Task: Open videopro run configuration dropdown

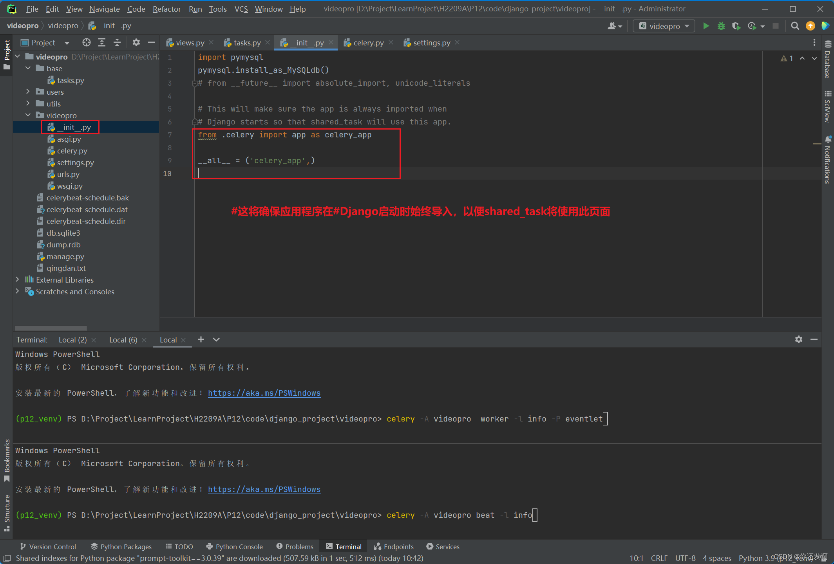Action: point(664,26)
